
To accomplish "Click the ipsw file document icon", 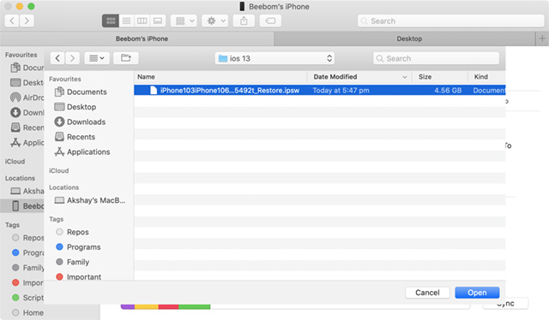I will click(x=154, y=91).
